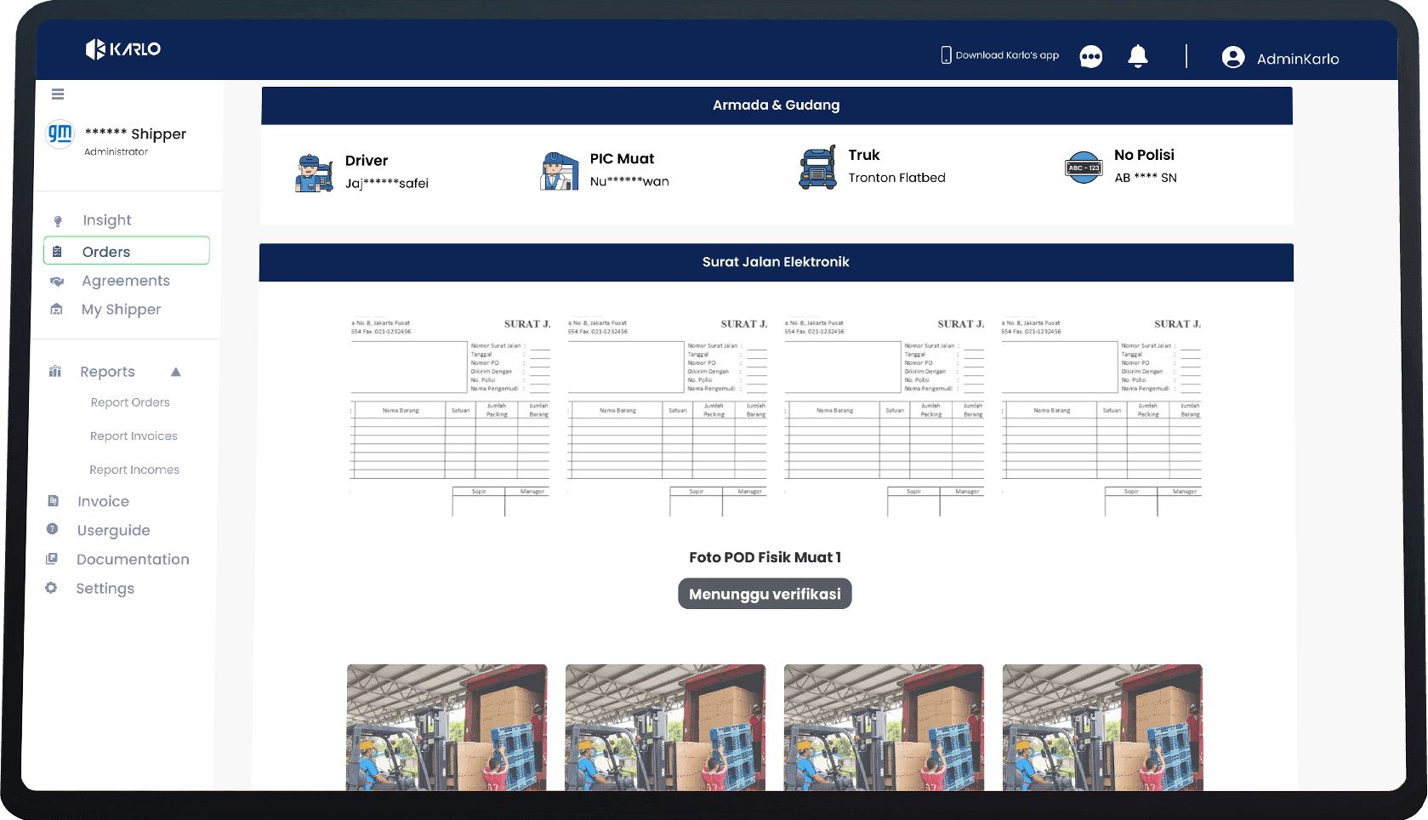Click Download Karlo's app link
Image resolution: width=1428 pixels, height=820 pixels.
tap(999, 55)
